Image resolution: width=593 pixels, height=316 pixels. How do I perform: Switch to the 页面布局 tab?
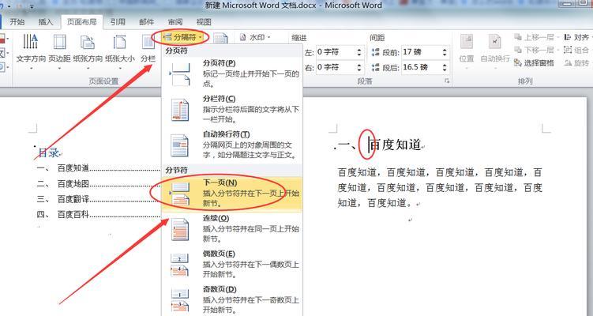pos(81,22)
